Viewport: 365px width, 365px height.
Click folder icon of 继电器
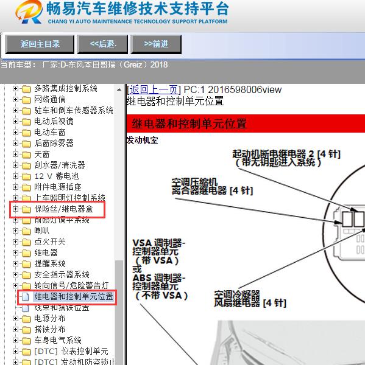click(x=26, y=253)
